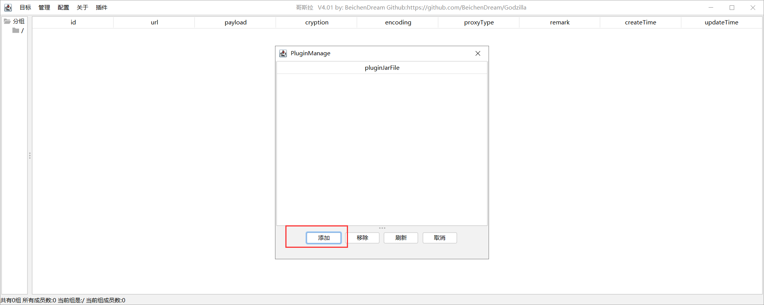Sort by the encoding column header
The image size is (764, 305).
(398, 22)
